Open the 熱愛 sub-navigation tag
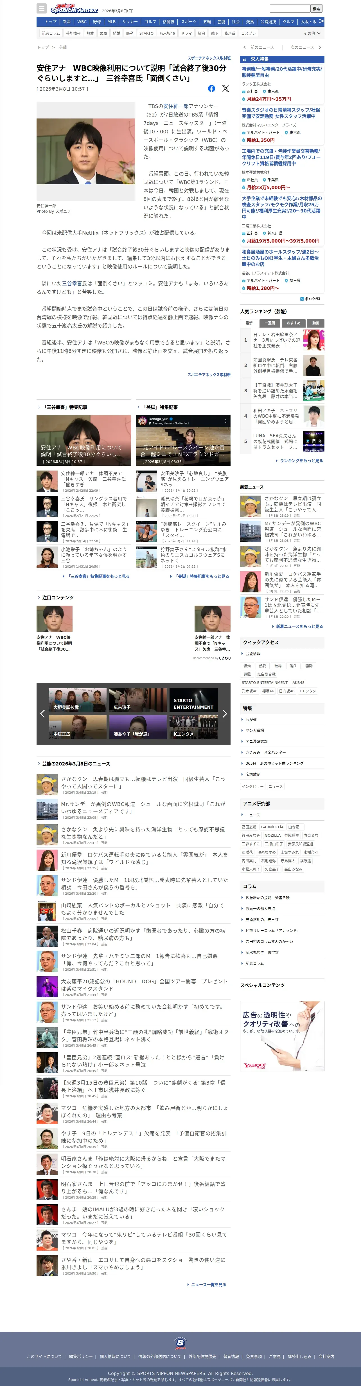361x1386 pixels. click(x=90, y=33)
